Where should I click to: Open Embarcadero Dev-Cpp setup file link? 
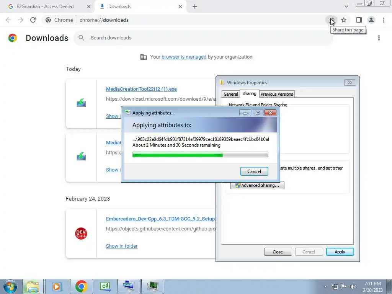click(160, 219)
